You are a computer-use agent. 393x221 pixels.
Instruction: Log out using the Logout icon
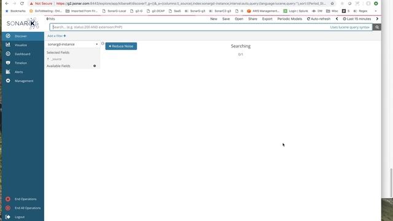coord(8,217)
